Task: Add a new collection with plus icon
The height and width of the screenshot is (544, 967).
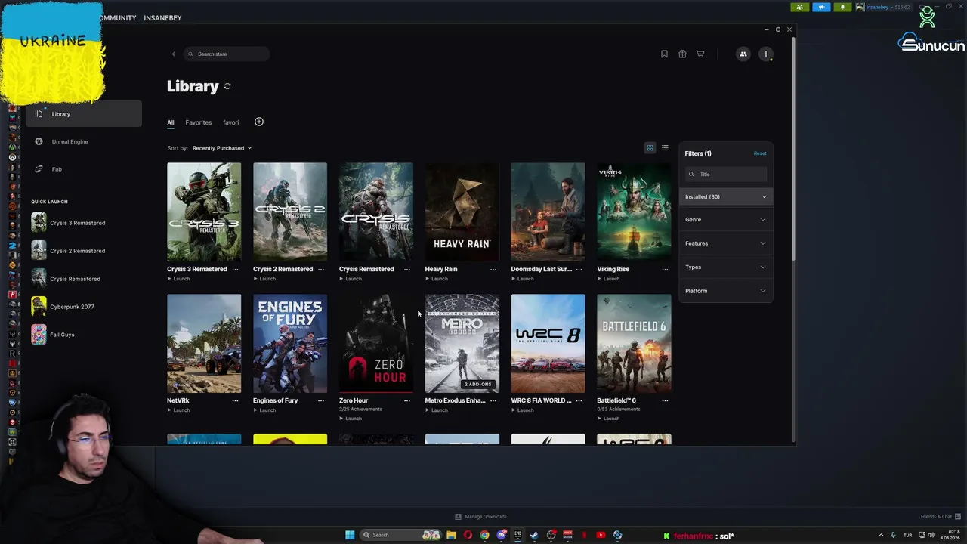Action: pyautogui.click(x=258, y=122)
